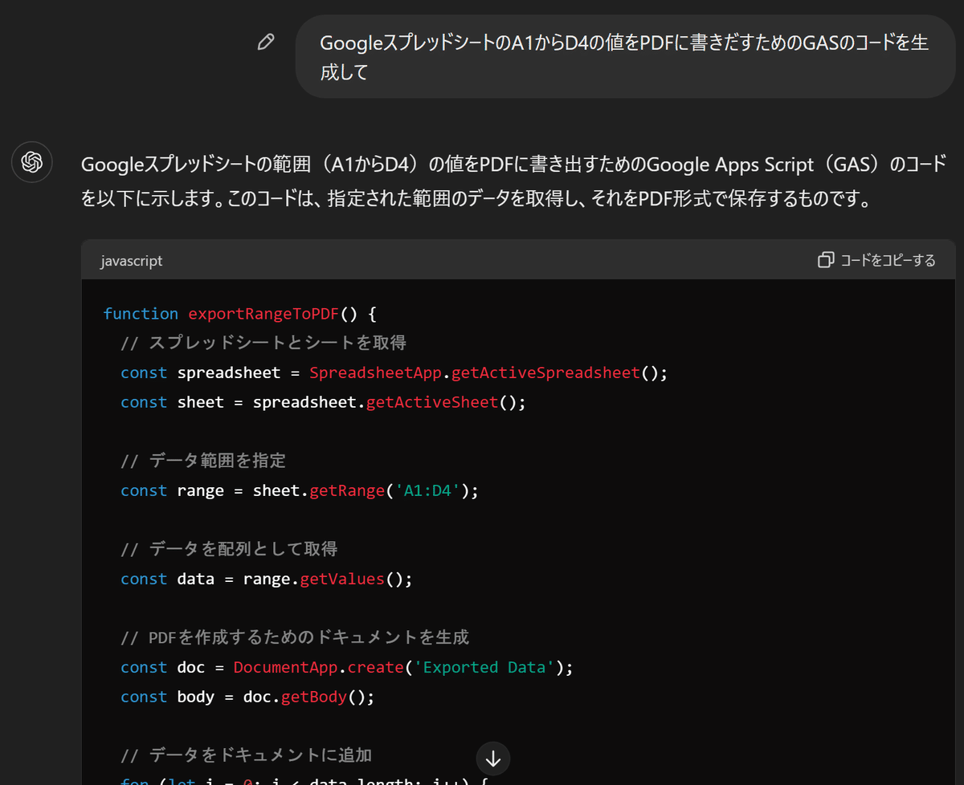Click the assistant's reply text mentioning Google Apps Script
The width and height of the screenshot is (964, 785).
click(x=514, y=181)
